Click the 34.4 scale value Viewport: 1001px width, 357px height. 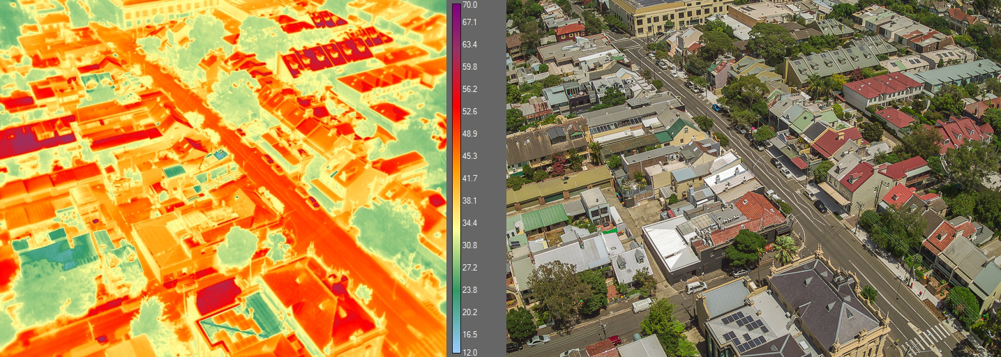[469, 223]
